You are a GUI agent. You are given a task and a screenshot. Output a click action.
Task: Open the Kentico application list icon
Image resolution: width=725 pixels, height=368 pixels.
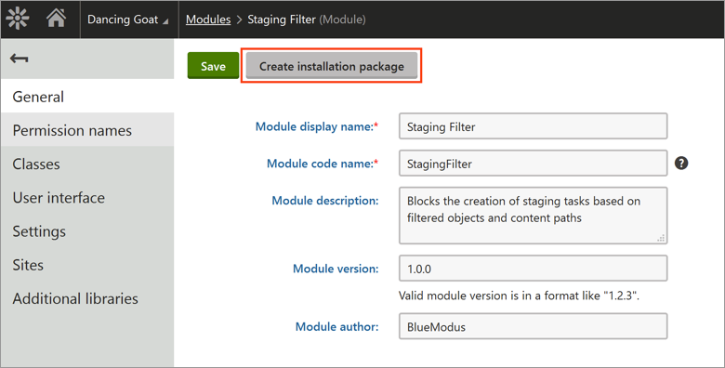pyautogui.click(x=18, y=19)
